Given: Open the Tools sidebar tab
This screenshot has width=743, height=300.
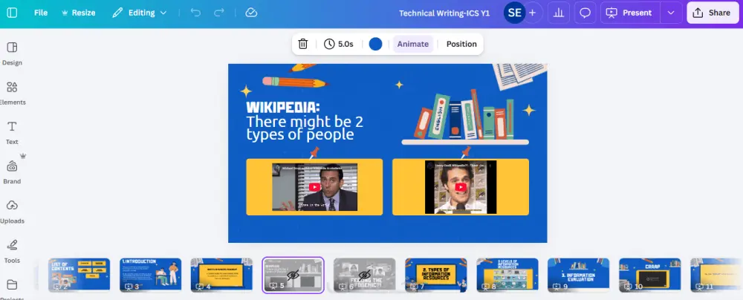Looking at the screenshot, I should [12, 251].
